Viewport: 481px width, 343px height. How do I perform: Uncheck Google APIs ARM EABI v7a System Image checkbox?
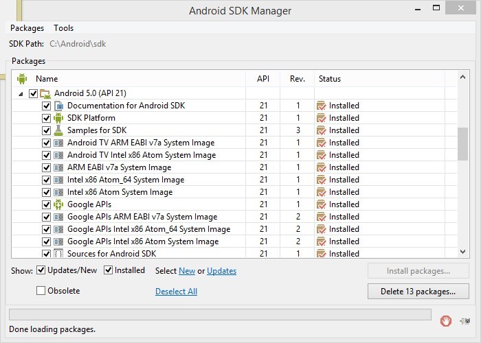pyautogui.click(x=46, y=217)
